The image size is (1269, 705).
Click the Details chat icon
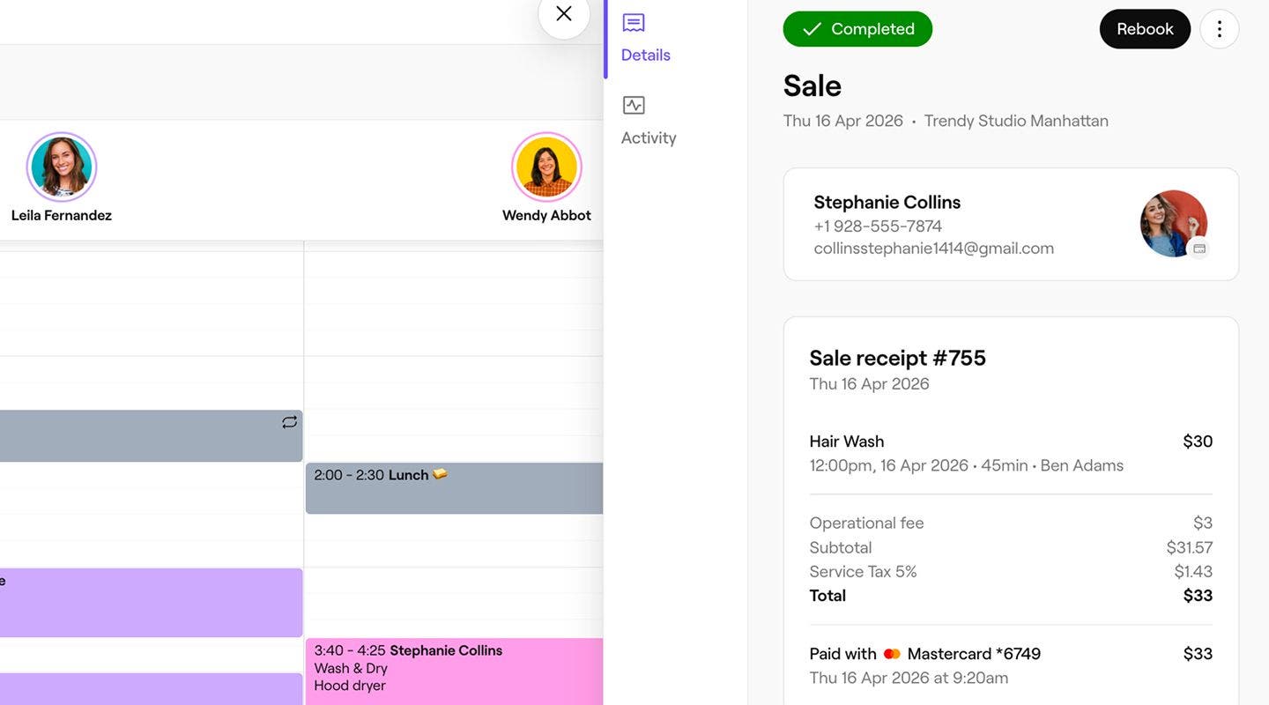tap(634, 23)
